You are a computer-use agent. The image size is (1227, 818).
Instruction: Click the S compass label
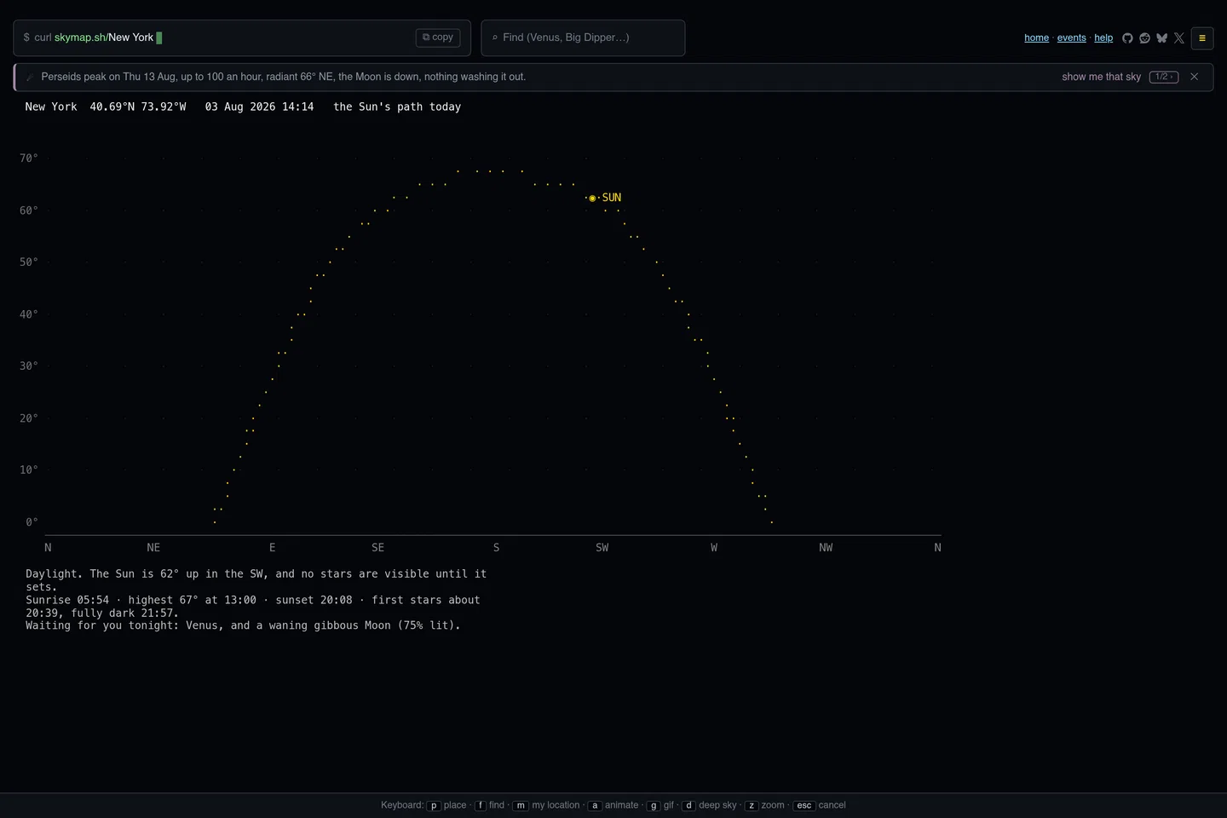coord(497,548)
